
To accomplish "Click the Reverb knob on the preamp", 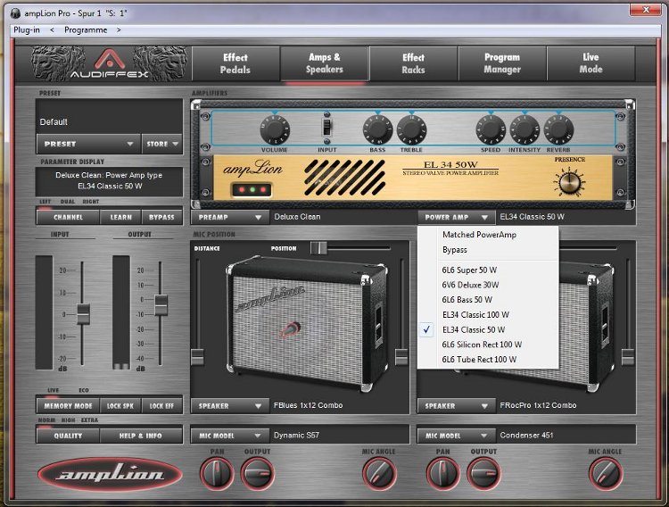I will (558, 129).
